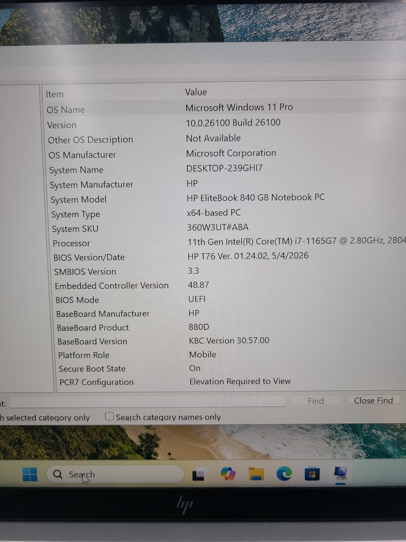
Task: Click the value Microsoft Corporation
Action: 231,153
